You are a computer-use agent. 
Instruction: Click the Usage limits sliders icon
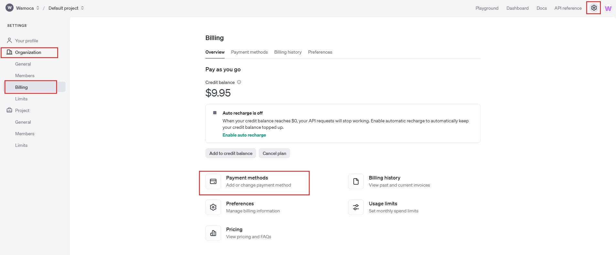(356, 207)
